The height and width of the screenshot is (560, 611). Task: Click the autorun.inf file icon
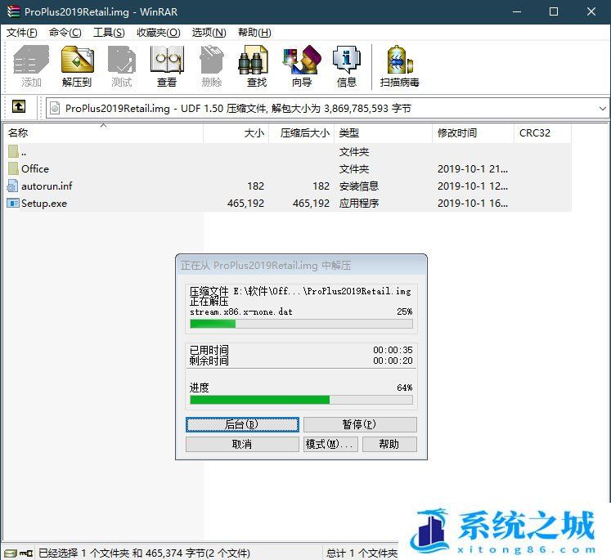[x=13, y=186]
